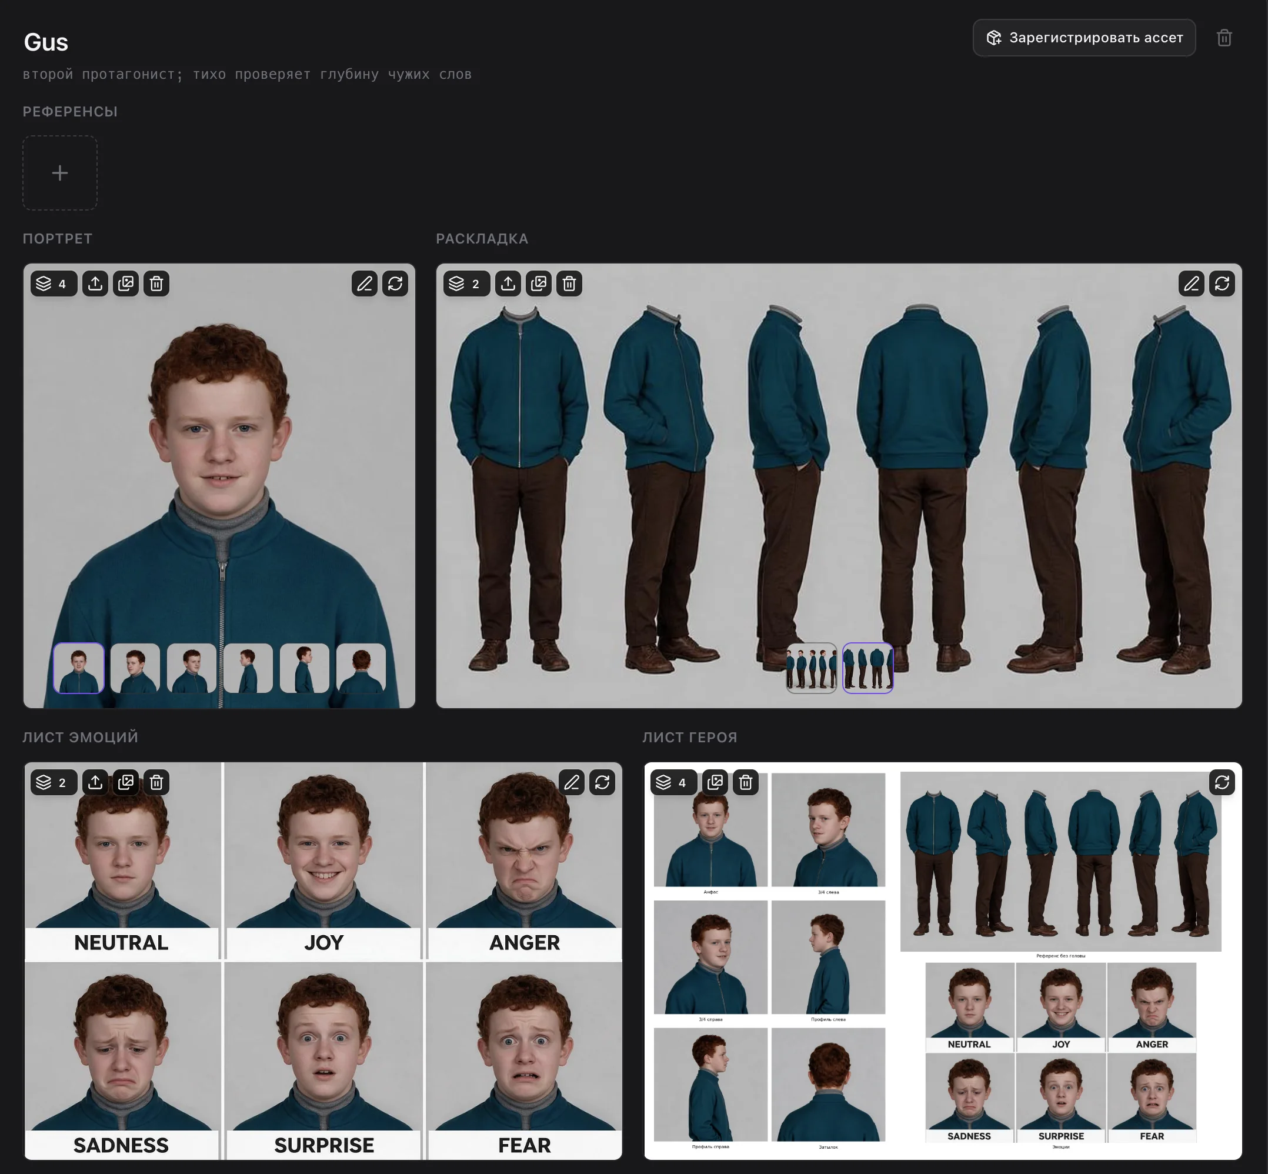Add a new reference with plus tile
The width and height of the screenshot is (1268, 1174).
(60, 173)
